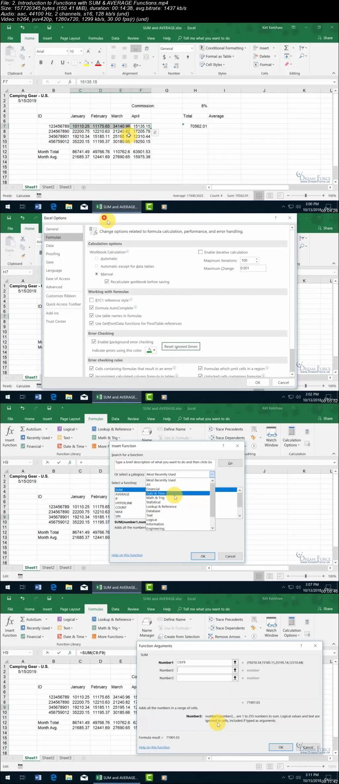Viewport: 339px width, 784px height.
Task: Click the Reset Ignored Errors button
Action: tap(181, 346)
